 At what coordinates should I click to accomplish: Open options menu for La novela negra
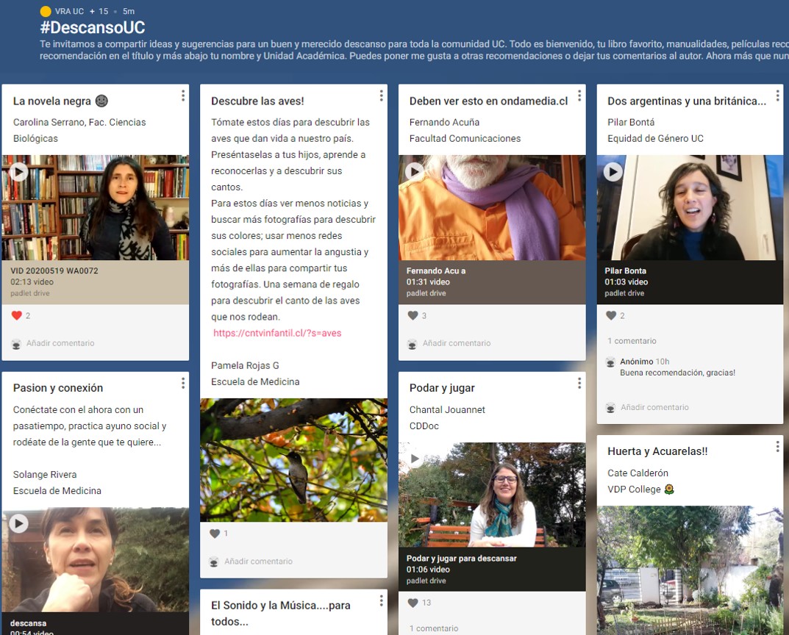point(183,96)
